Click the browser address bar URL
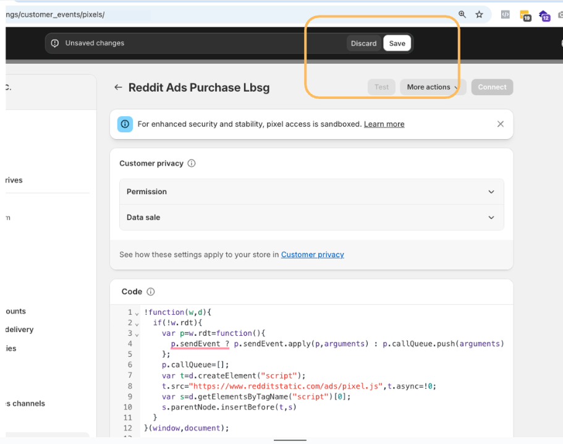Viewport: 563px width, 444px height. click(55, 15)
